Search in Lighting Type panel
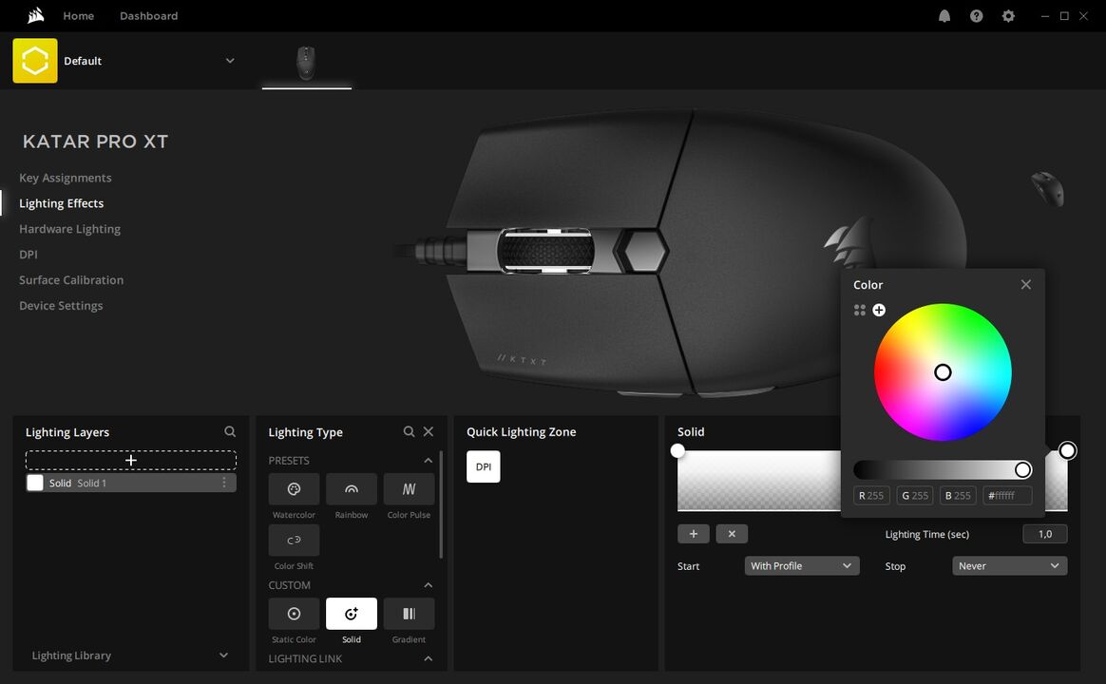The height and width of the screenshot is (684, 1106). pyautogui.click(x=410, y=431)
